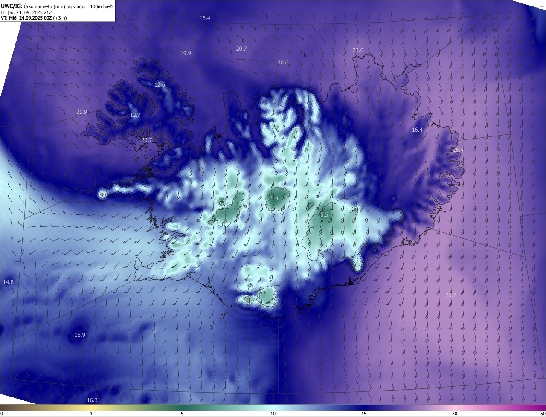Image resolution: width=546 pixels, height=417 pixels.
Task: Click the 12.7 value label on the map
Action: point(135,115)
